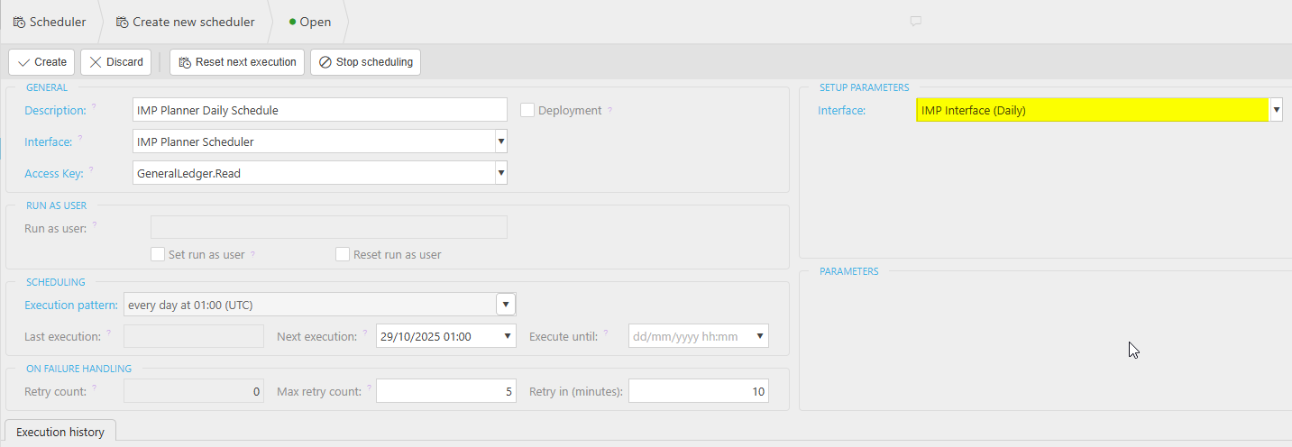1292x447 pixels.
Task: Click help icon next to Deployment checkbox
Action: (x=609, y=111)
